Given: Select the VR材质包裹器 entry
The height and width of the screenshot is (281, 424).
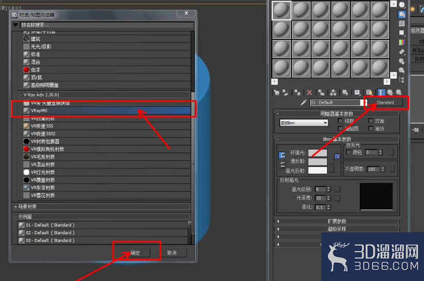Looking at the screenshot, I should click(107, 141).
